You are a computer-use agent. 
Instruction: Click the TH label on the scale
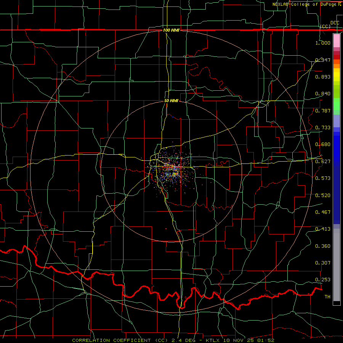(x=327, y=297)
